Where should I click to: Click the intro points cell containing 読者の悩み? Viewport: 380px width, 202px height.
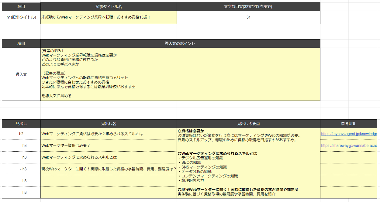180,74
